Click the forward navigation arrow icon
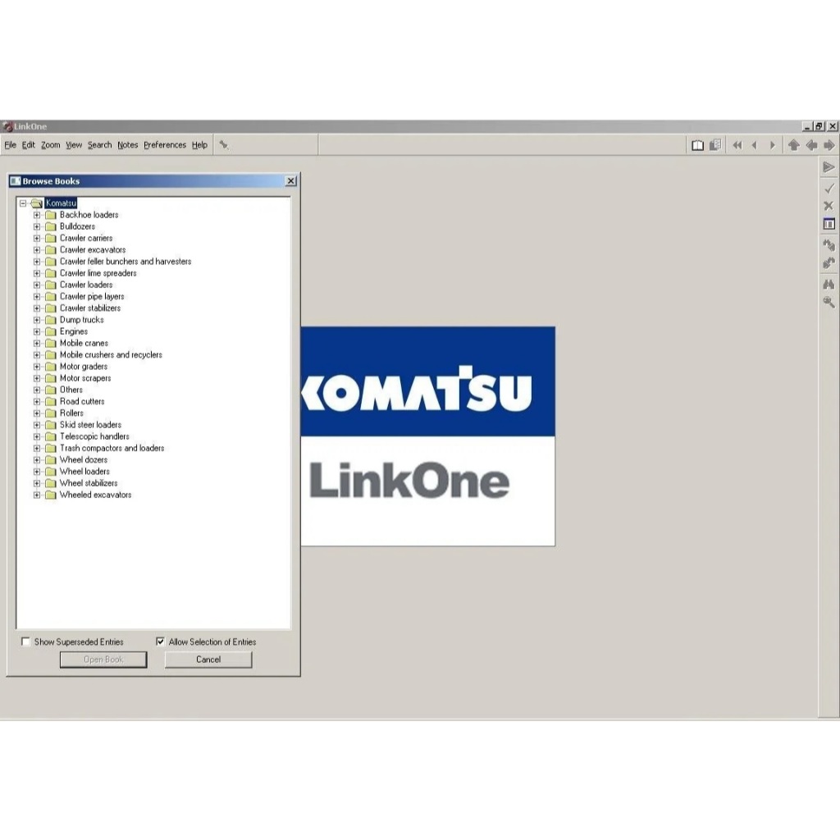The width and height of the screenshot is (840, 840). (772, 144)
